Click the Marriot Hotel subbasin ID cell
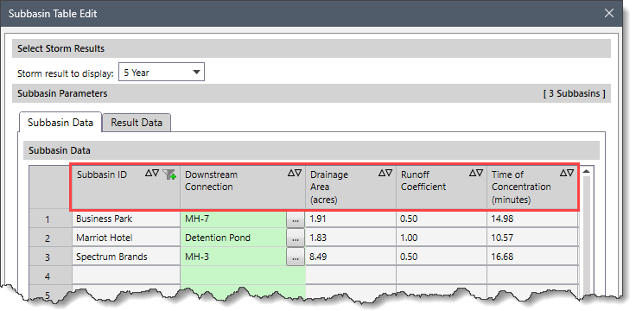Screen dimensions: 636x311 tap(126, 238)
